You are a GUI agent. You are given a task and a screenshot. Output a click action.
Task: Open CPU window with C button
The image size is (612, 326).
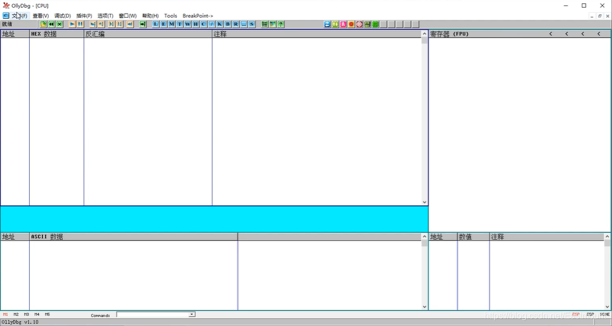coord(204,24)
